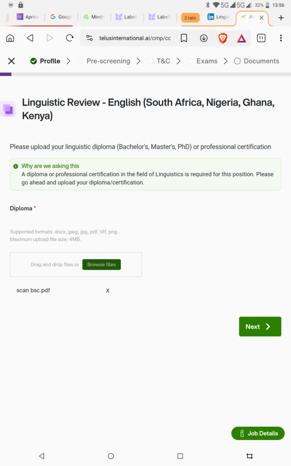Switch to the LinkedIn tab
Viewport: 291px width, 466px height.
point(218,17)
